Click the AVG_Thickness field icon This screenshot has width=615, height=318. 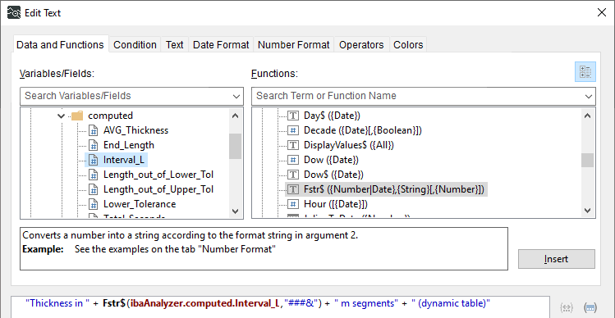pyautogui.click(x=94, y=130)
